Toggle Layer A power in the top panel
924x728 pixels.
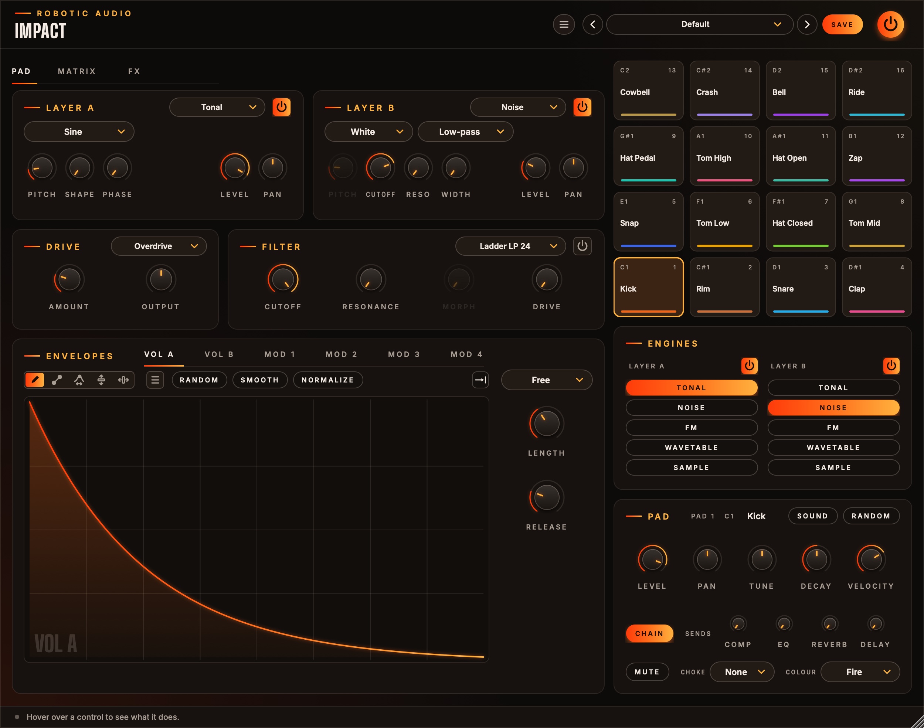click(x=281, y=107)
